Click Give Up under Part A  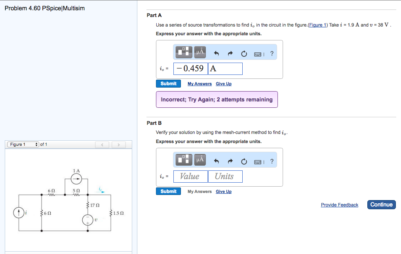tap(224, 84)
